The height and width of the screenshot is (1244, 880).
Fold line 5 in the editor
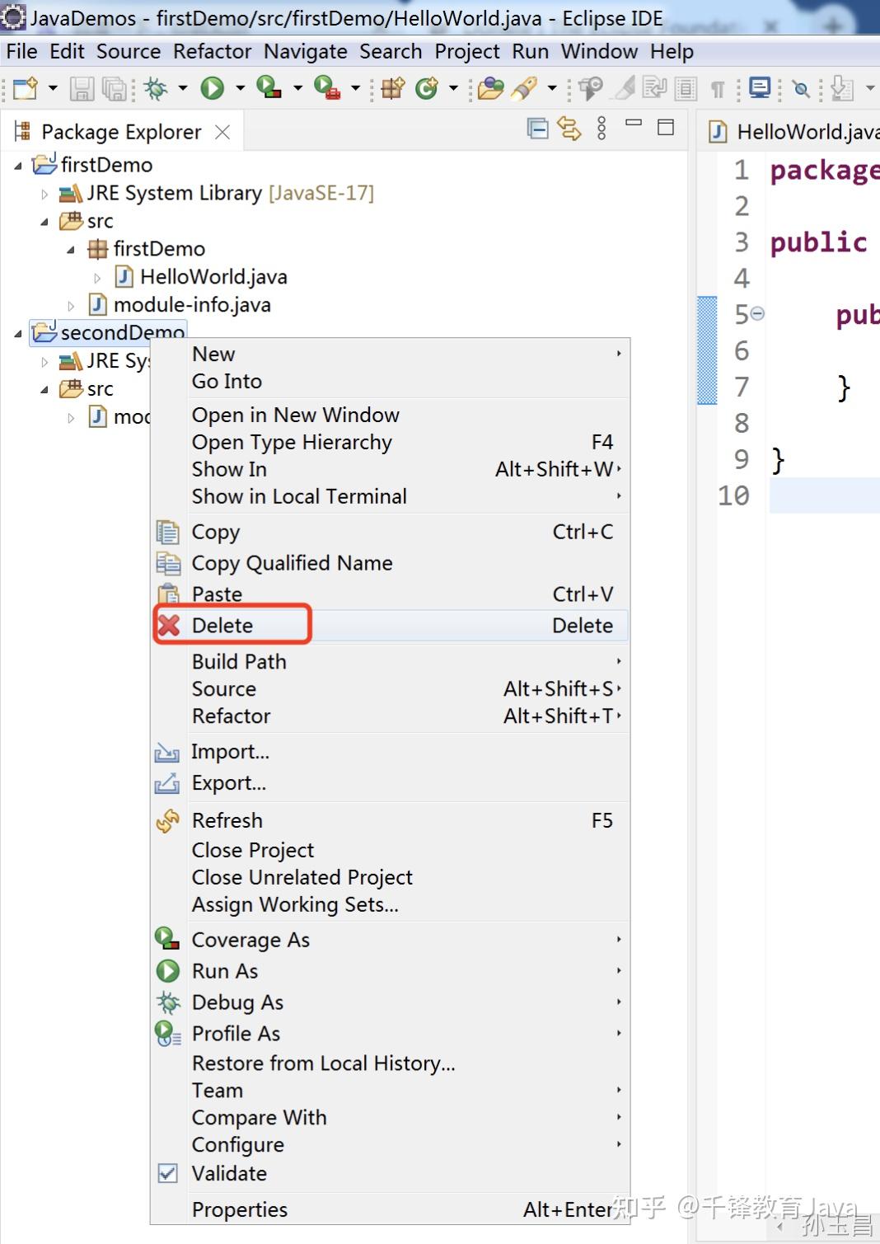(758, 312)
